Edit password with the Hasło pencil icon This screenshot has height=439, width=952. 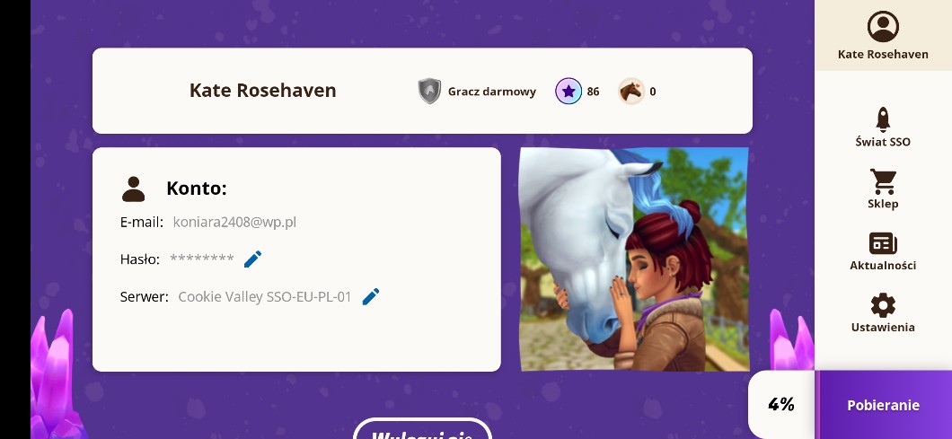252,259
